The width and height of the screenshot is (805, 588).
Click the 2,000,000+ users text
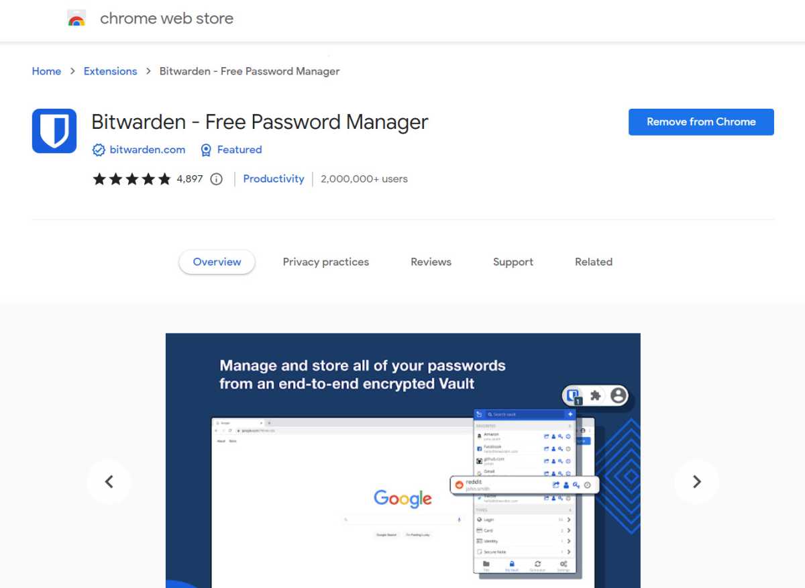[364, 179]
